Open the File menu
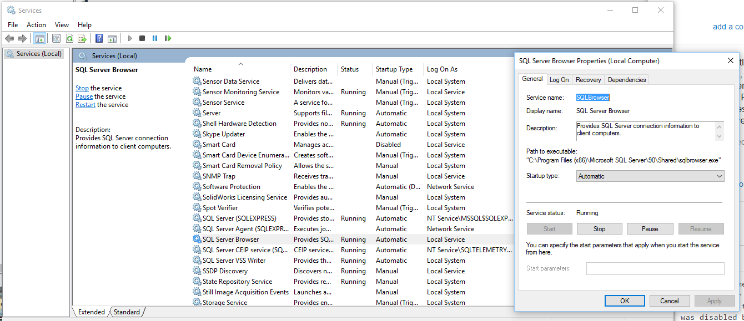Image resolution: width=744 pixels, height=321 pixels. pos(13,25)
